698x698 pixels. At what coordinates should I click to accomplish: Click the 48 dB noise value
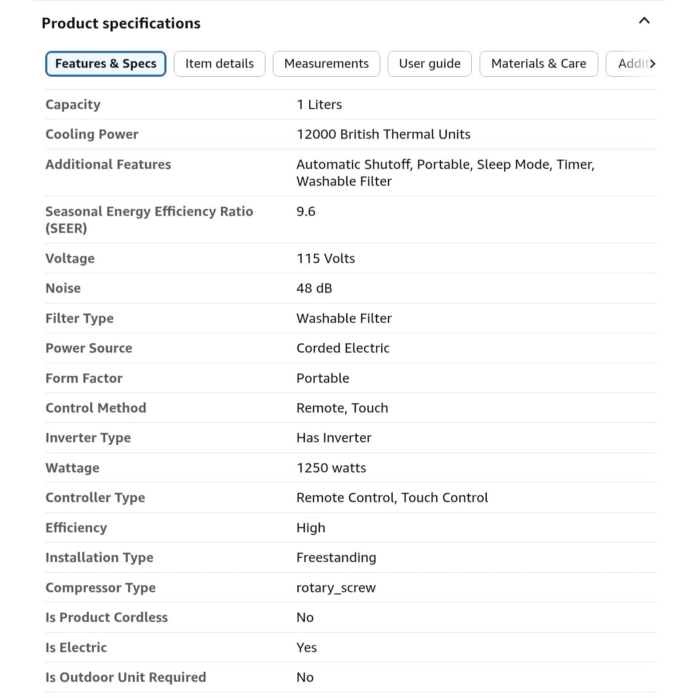click(314, 288)
